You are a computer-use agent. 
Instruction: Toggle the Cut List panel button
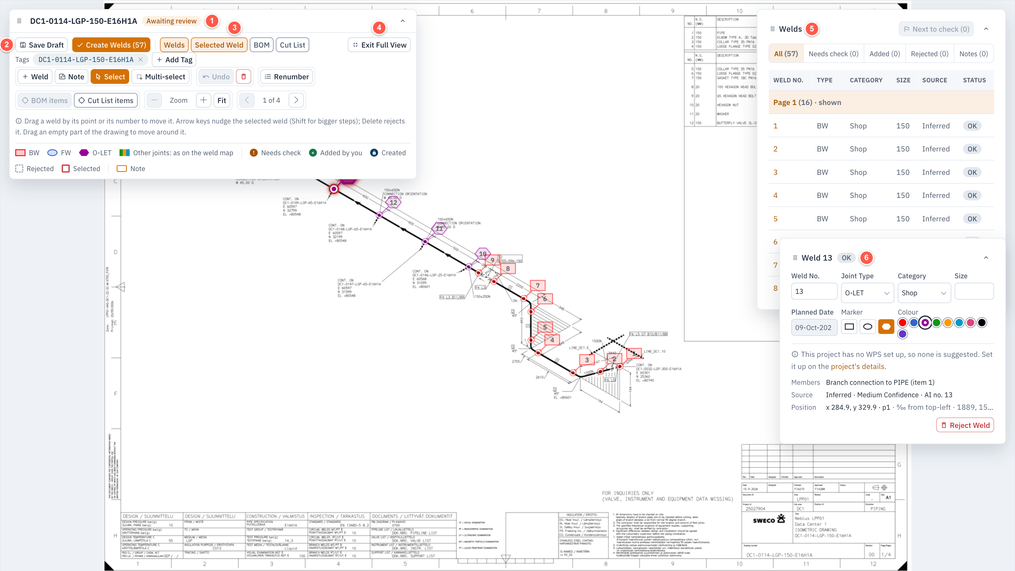(x=292, y=45)
